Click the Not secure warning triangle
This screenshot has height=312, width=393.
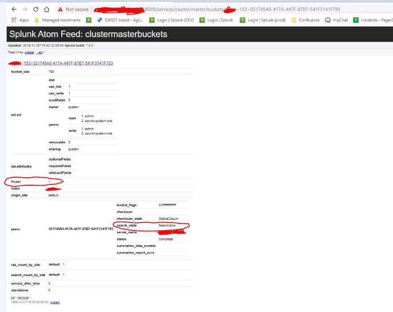(x=60, y=9)
